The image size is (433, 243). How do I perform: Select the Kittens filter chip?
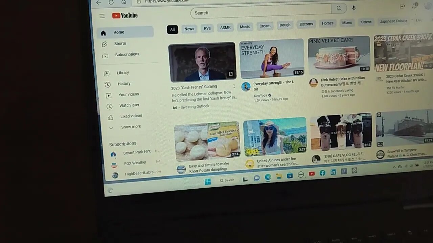(x=366, y=22)
